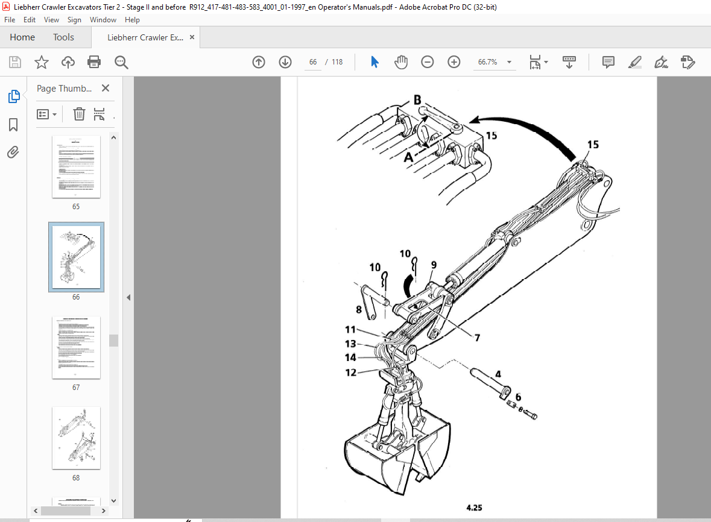The width and height of the screenshot is (711, 522).
Task: Click the Fit page scrolling icon
Action: [x=535, y=62]
